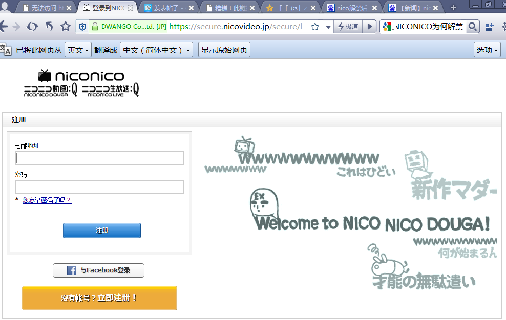Image resolution: width=506 pixels, height=320 pixels.
Task: Open address bar history dropdown arrow
Action: (328, 27)
